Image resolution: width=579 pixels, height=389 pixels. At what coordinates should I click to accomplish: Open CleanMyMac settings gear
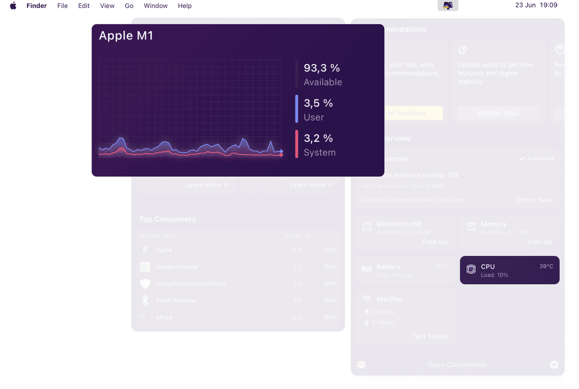(554, 365)
